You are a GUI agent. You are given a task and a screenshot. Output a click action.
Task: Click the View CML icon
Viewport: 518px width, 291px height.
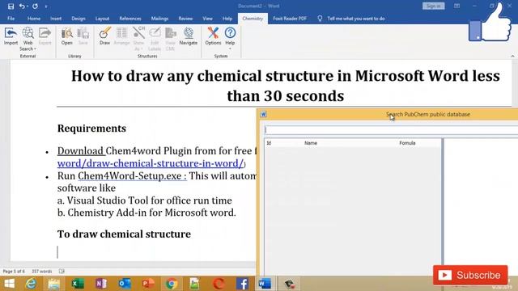(170, 39)
